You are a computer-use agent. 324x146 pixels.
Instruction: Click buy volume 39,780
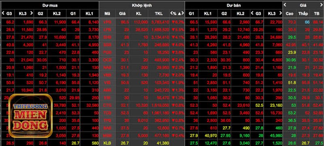60,106
